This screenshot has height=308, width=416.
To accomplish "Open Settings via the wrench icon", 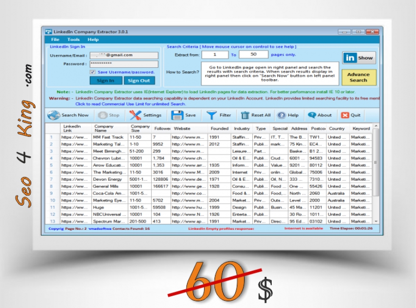I will 135,115.
